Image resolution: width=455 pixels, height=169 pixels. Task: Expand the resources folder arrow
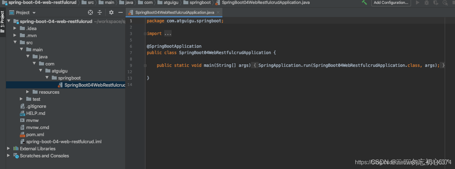(28, 92)
